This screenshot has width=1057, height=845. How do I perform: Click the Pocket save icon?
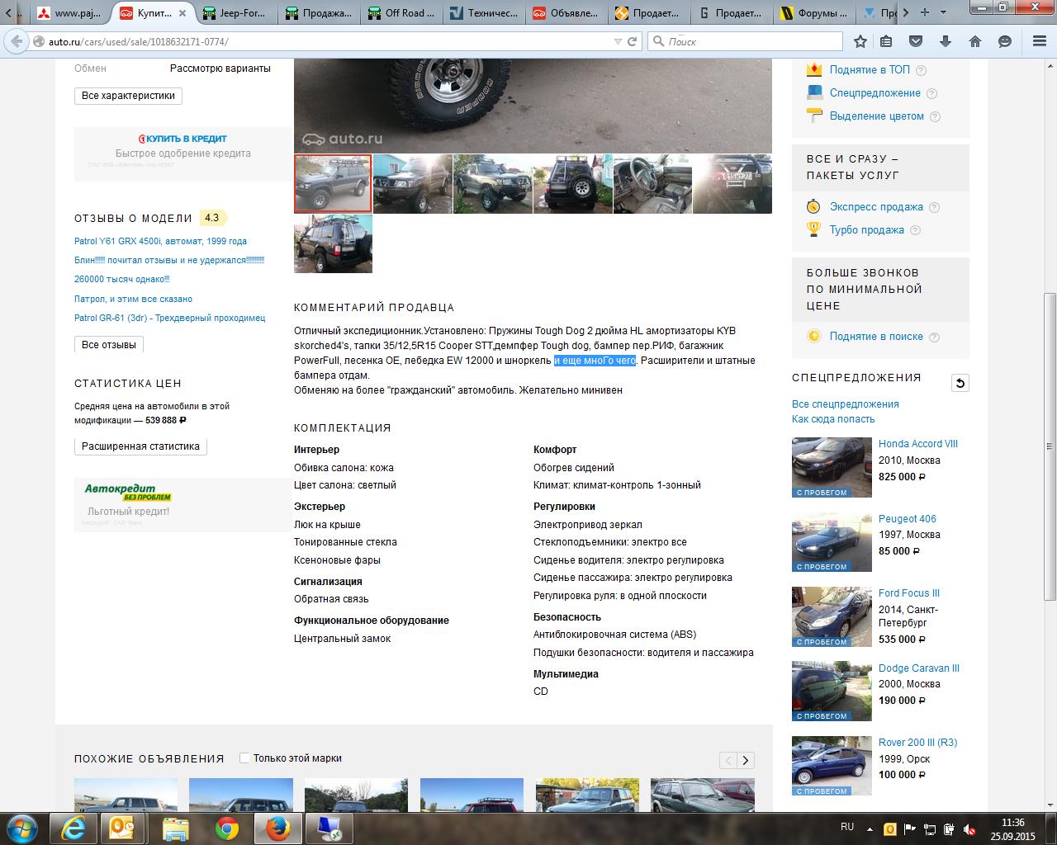click(916, 41)
